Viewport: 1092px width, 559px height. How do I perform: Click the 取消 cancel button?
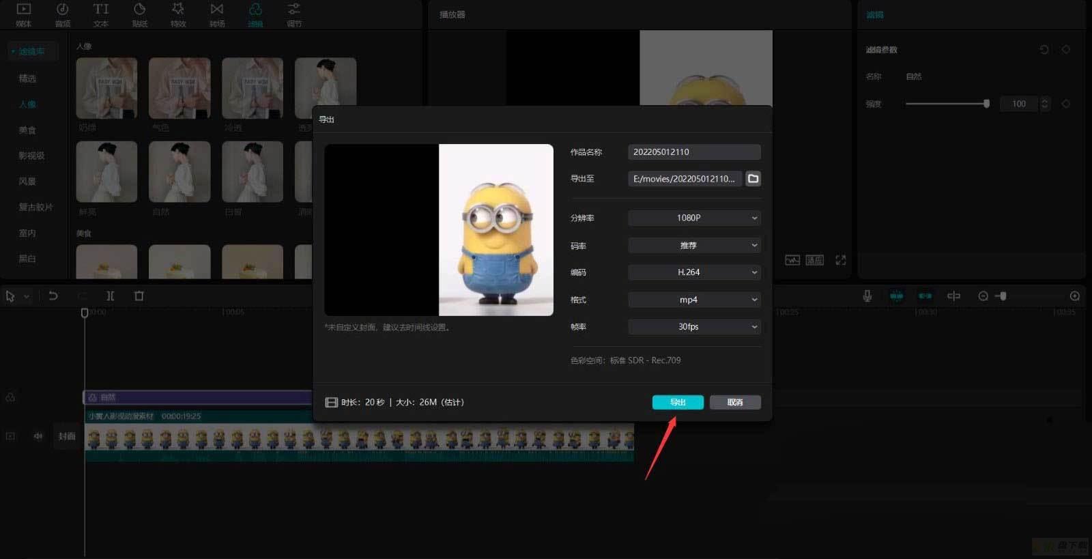point(735,402)
